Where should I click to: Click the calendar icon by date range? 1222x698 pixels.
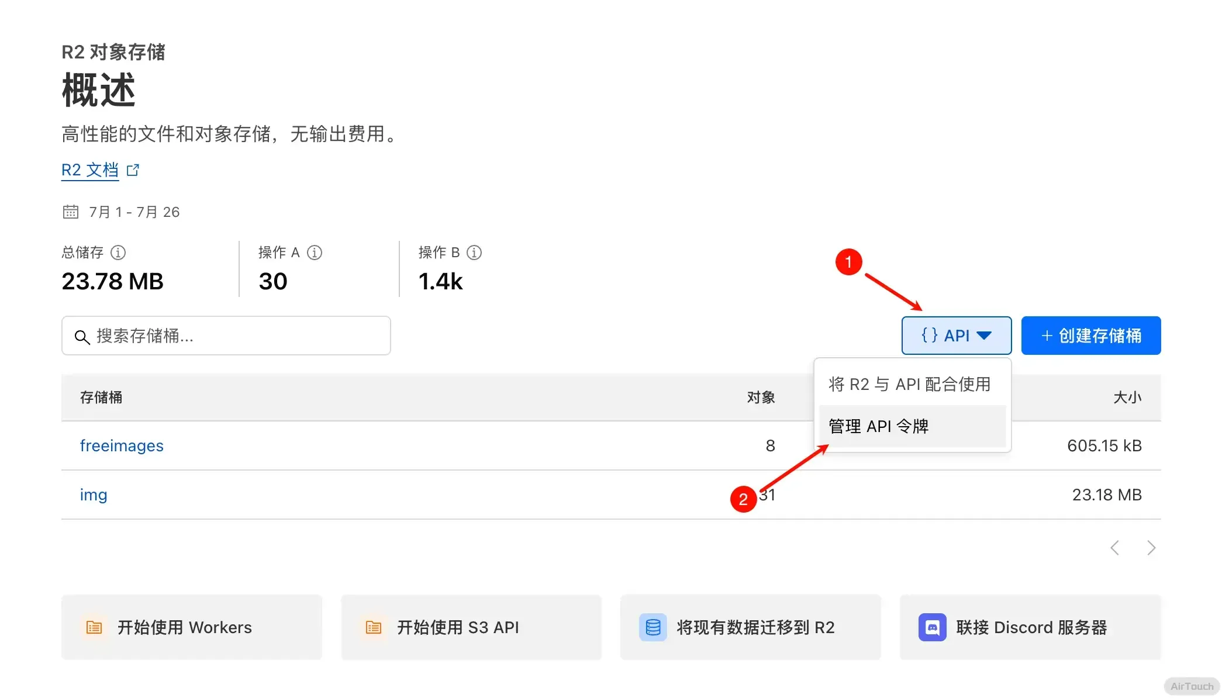pyautogui.click(x=71, y=212)
